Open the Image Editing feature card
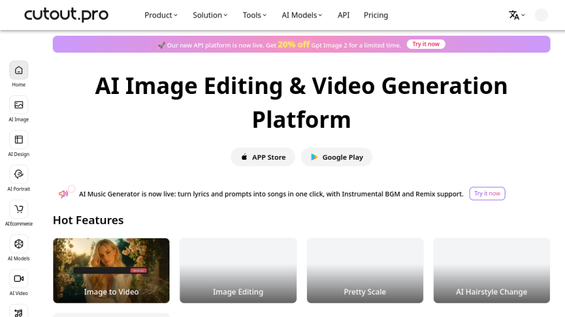Viewport: 565px width, 317px height. point(238,271)
